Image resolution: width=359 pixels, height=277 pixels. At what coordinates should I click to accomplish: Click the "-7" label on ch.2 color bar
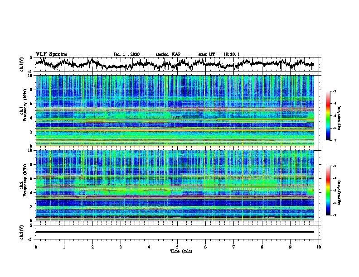(x=335, y=215)
